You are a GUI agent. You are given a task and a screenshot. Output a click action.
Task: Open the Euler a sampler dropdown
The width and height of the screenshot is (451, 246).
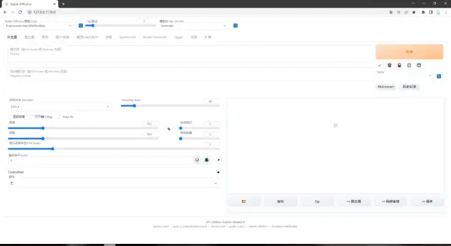[x=59, y=107]
